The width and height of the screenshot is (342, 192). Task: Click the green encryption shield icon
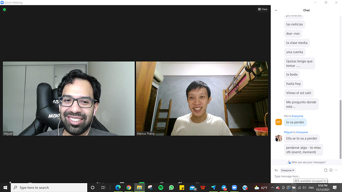[4, 9]
